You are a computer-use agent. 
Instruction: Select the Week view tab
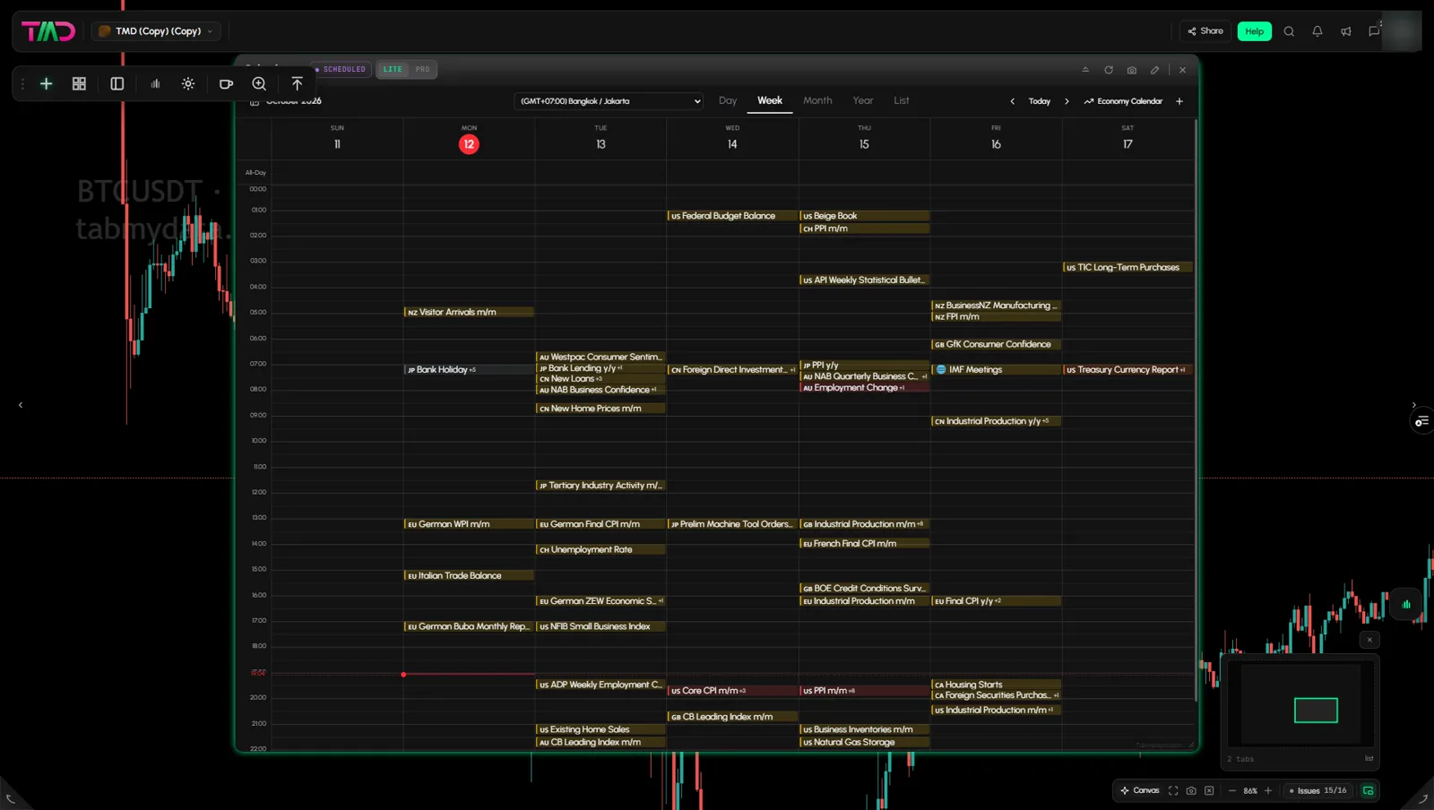770,100
